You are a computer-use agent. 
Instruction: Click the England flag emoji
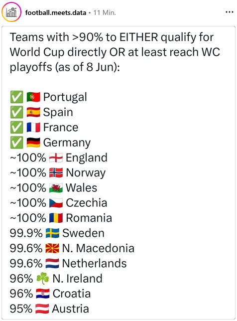56,158
